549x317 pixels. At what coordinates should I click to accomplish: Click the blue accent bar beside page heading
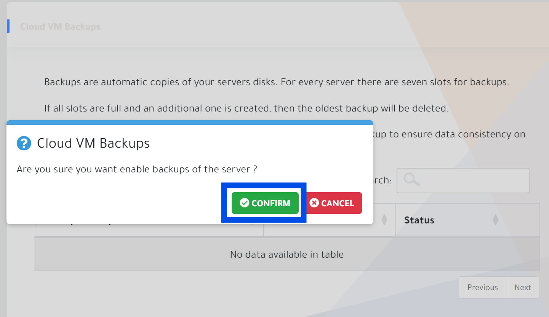coord(8,26)
